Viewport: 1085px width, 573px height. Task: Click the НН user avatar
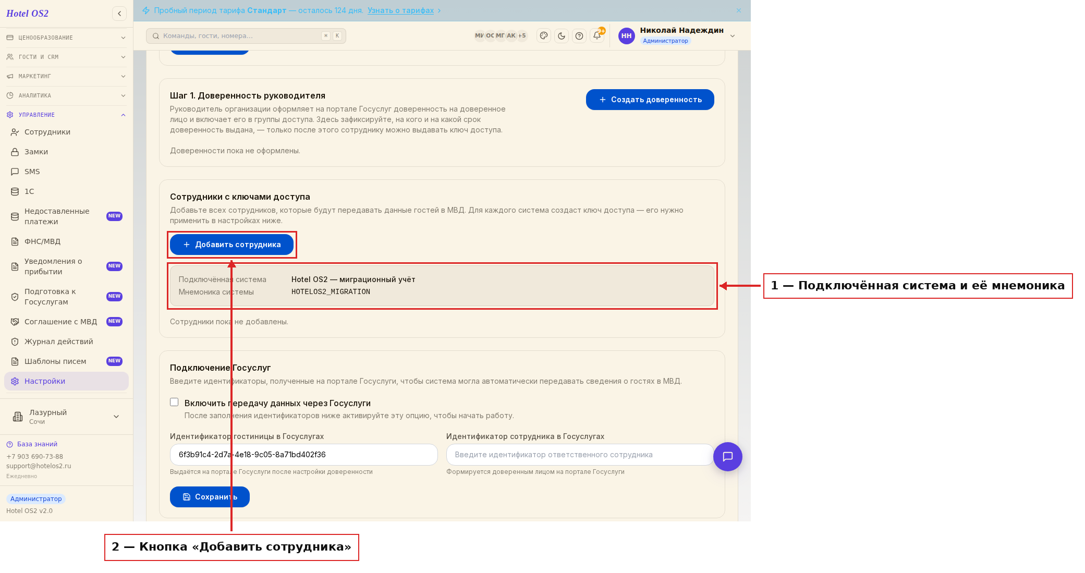627,36
